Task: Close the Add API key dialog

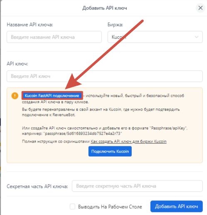Action: point(200,8)
